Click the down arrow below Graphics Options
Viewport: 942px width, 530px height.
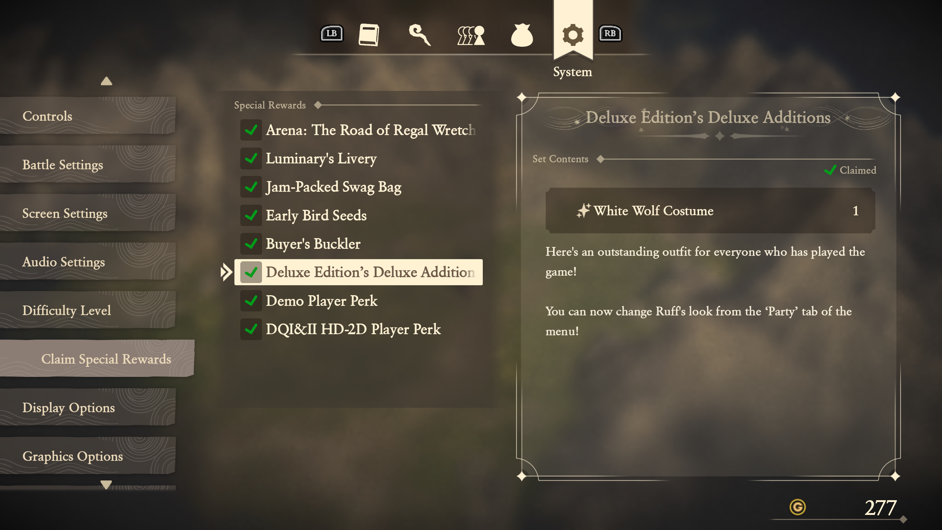click(x=106, y=485)
